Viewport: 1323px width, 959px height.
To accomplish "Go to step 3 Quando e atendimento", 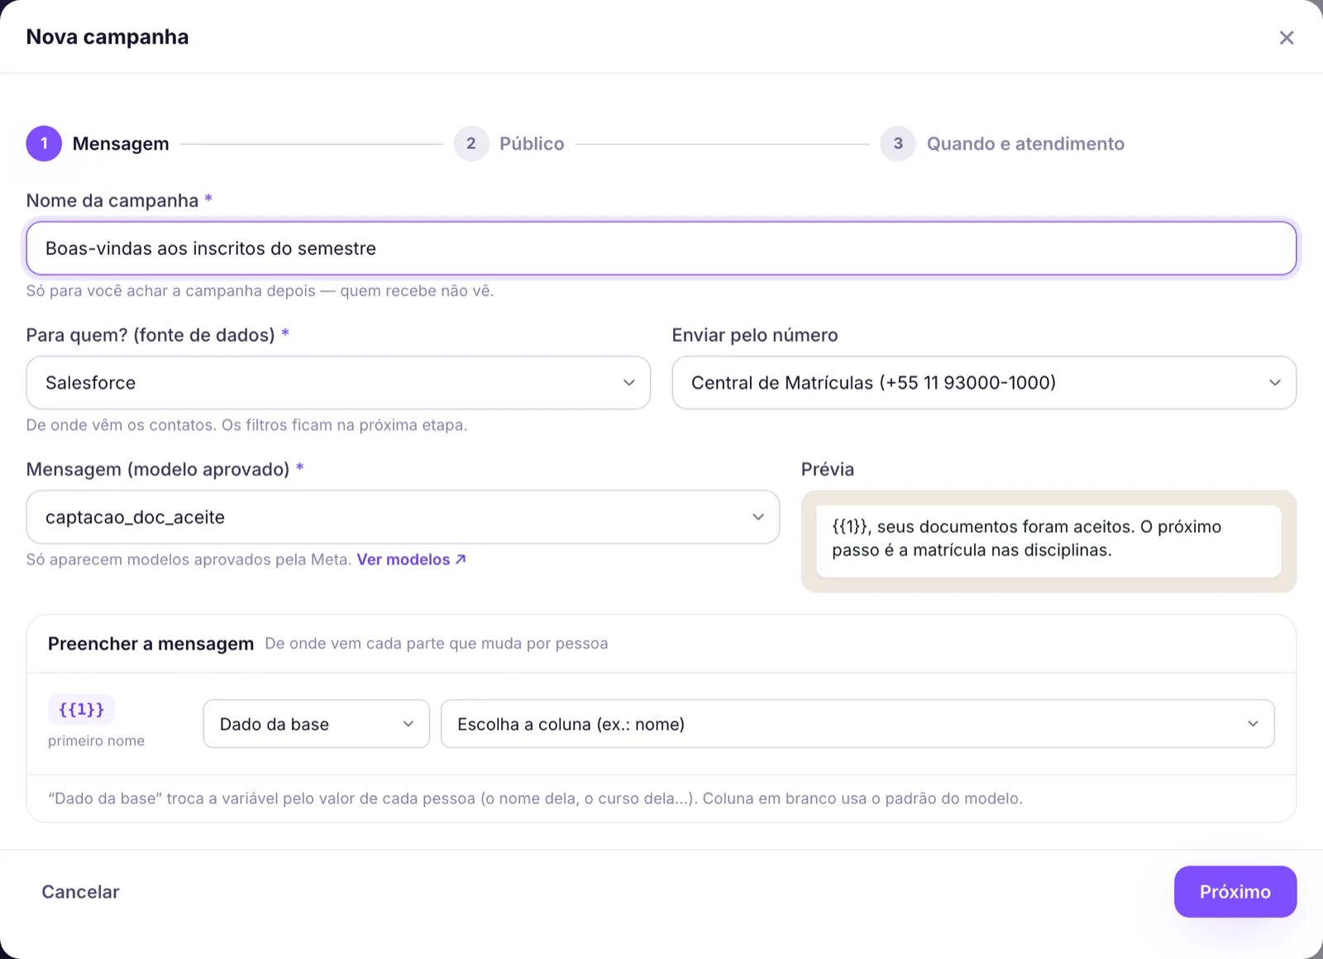I will 1002,144.
